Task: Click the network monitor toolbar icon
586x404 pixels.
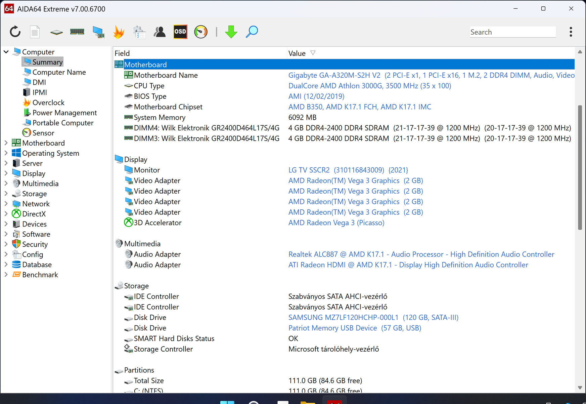Action: point(98,32)
